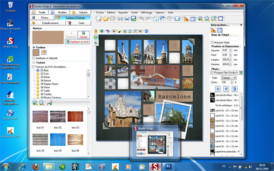The image size is (274, 171).
Task: Click the tan Aperçu preview area
Action: tap(48, 37)
